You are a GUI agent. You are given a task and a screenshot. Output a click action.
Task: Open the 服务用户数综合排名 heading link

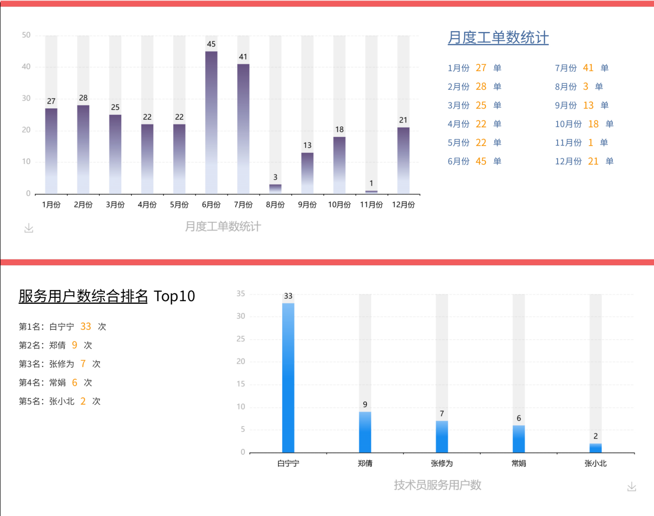point(82,296)
